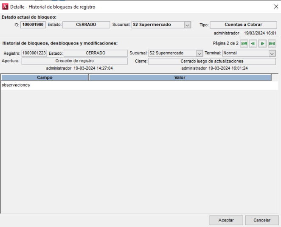
Task: Go to previous history page
Action: pyautogui.click(x=253, y=43)
